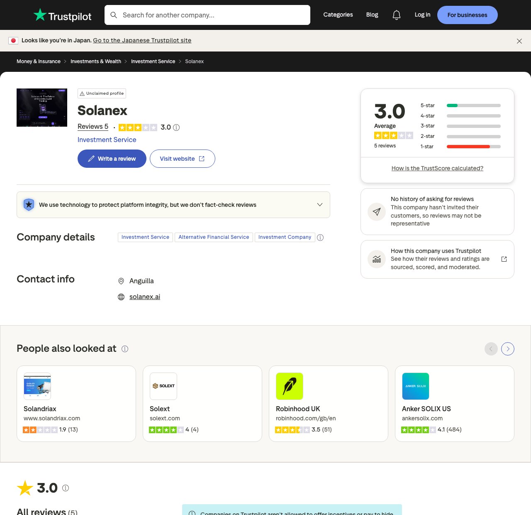The height and width of the screenshot is (515, 531).
Task: Open Solext card title
Action: coord(160,409)
